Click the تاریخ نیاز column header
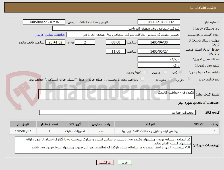Viewport: 224px width, 170px height. pos(23,124)
